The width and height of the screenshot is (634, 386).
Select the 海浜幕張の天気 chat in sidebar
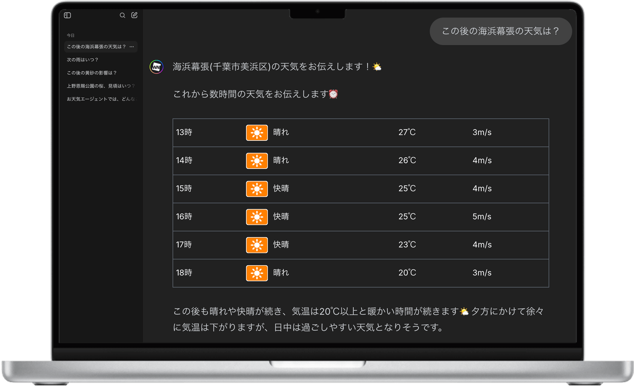point(96,47)
